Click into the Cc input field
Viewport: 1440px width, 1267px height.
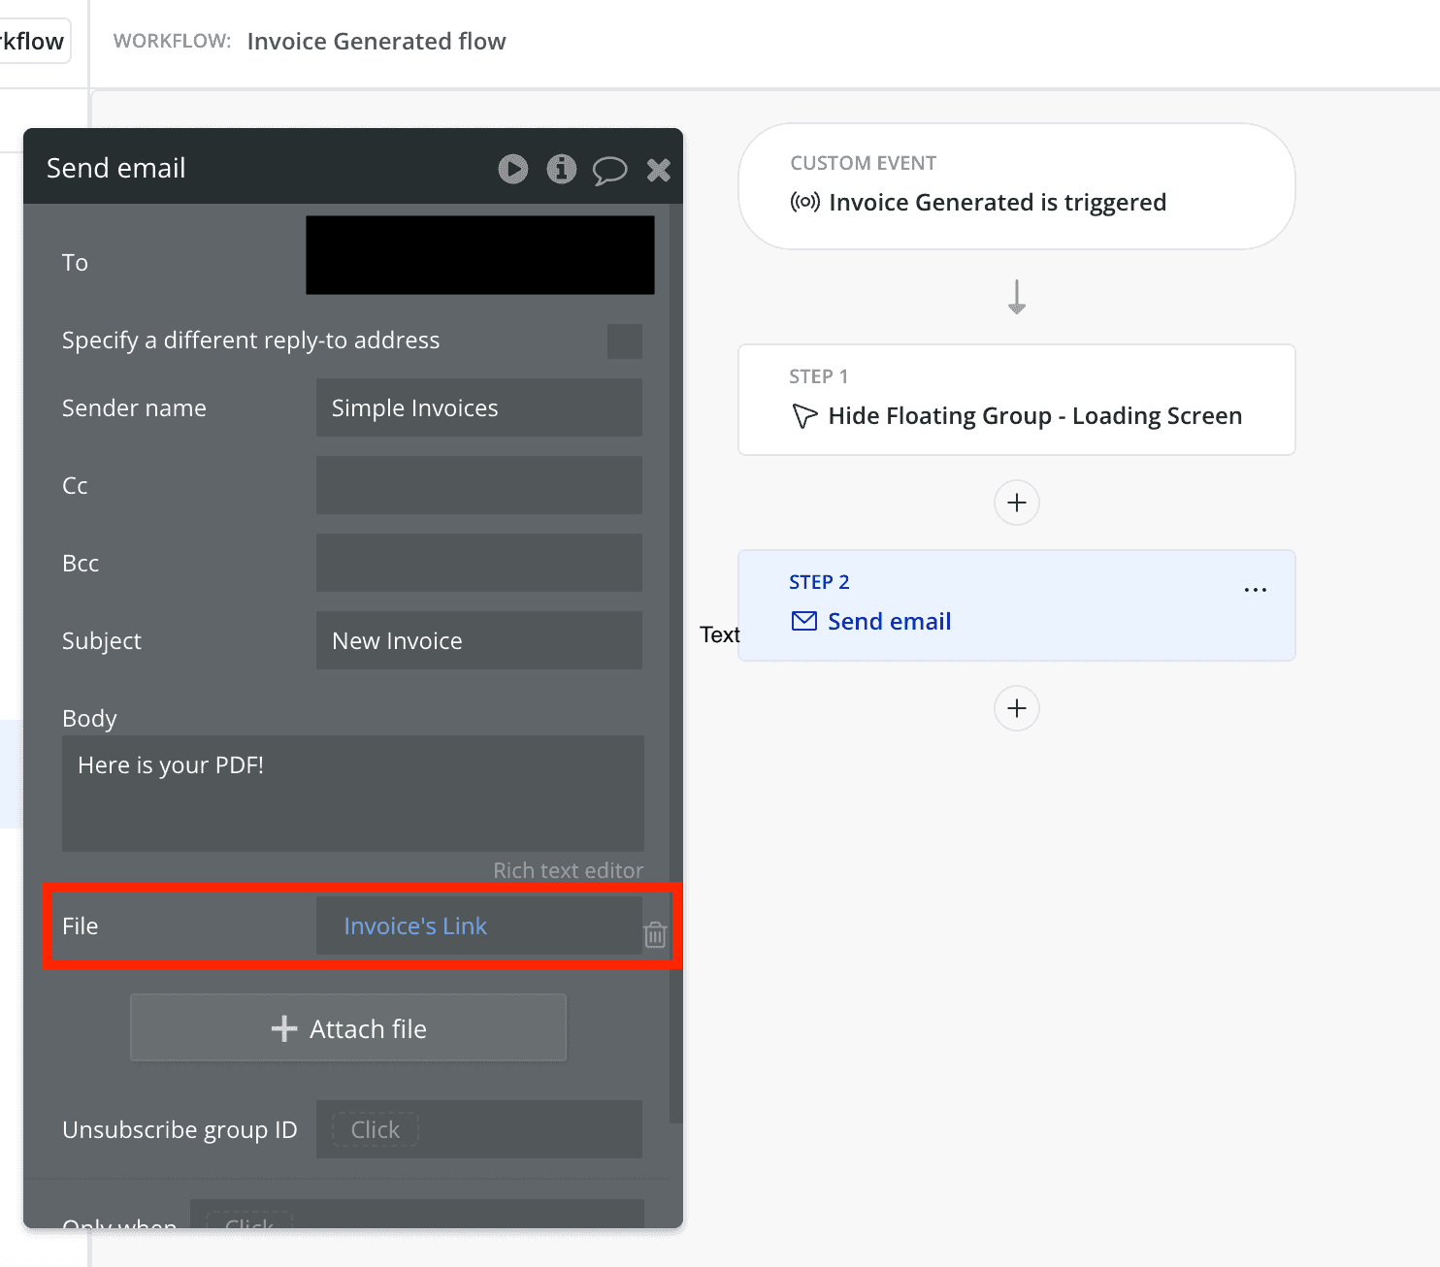478,485
